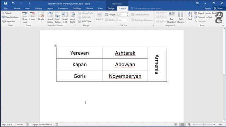Image resolution: width=226 pixels, height=127 pixels.
Task: Click Distribute Rows
Action: 140,14
